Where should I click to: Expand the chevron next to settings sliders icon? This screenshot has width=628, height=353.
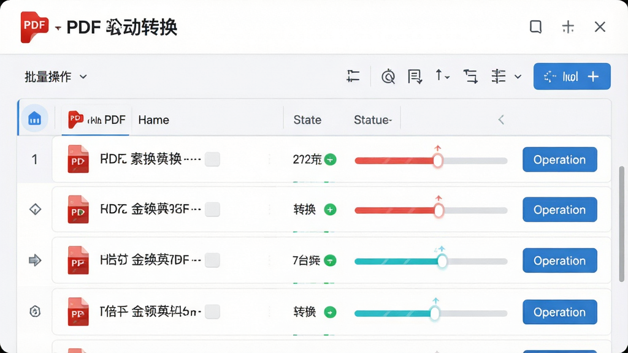tap(518, 77)
